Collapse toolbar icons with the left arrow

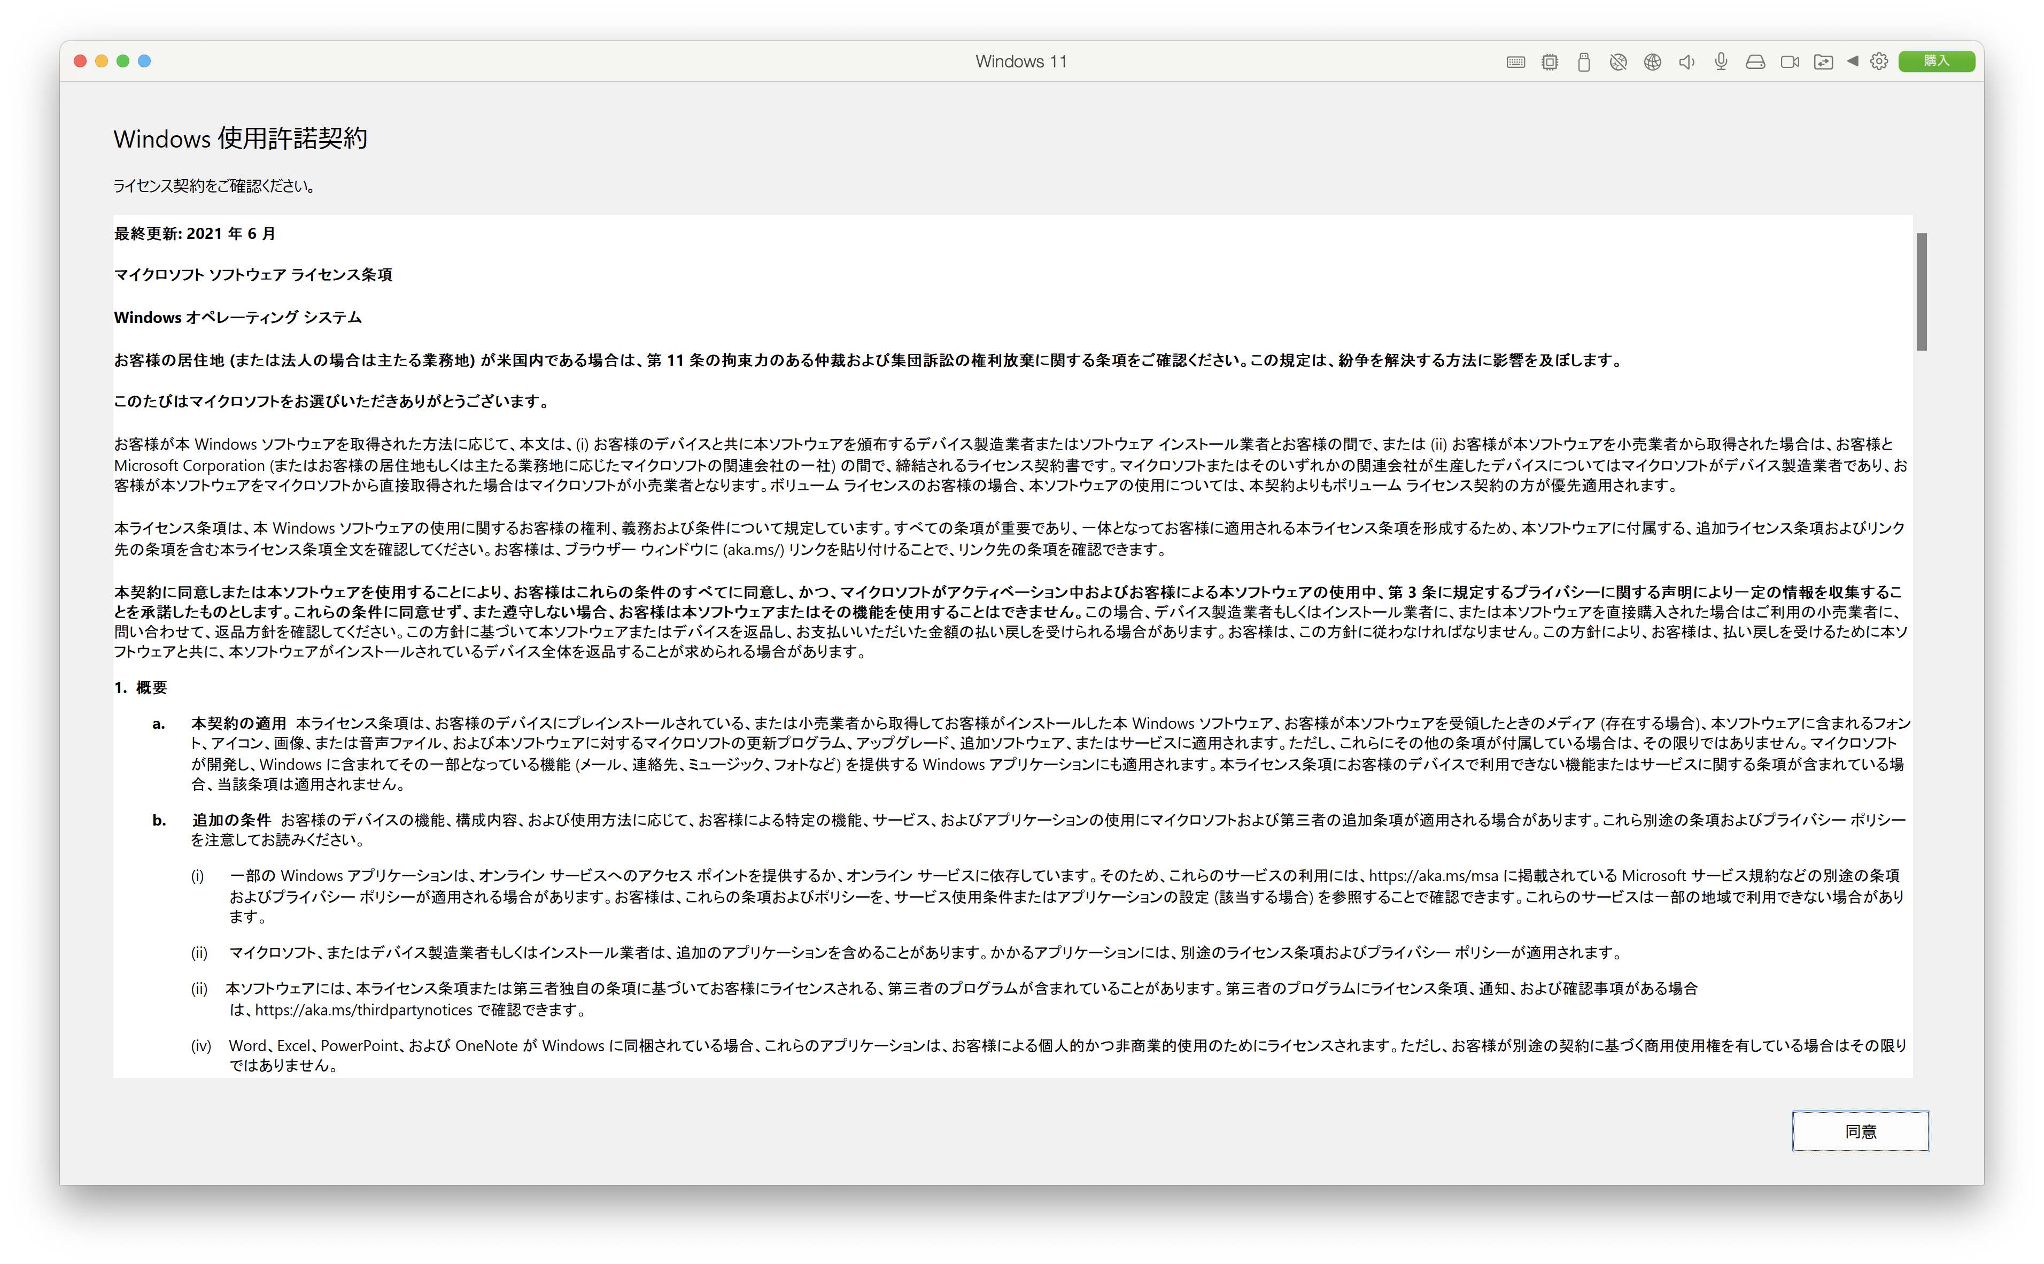pos(1853,61)
